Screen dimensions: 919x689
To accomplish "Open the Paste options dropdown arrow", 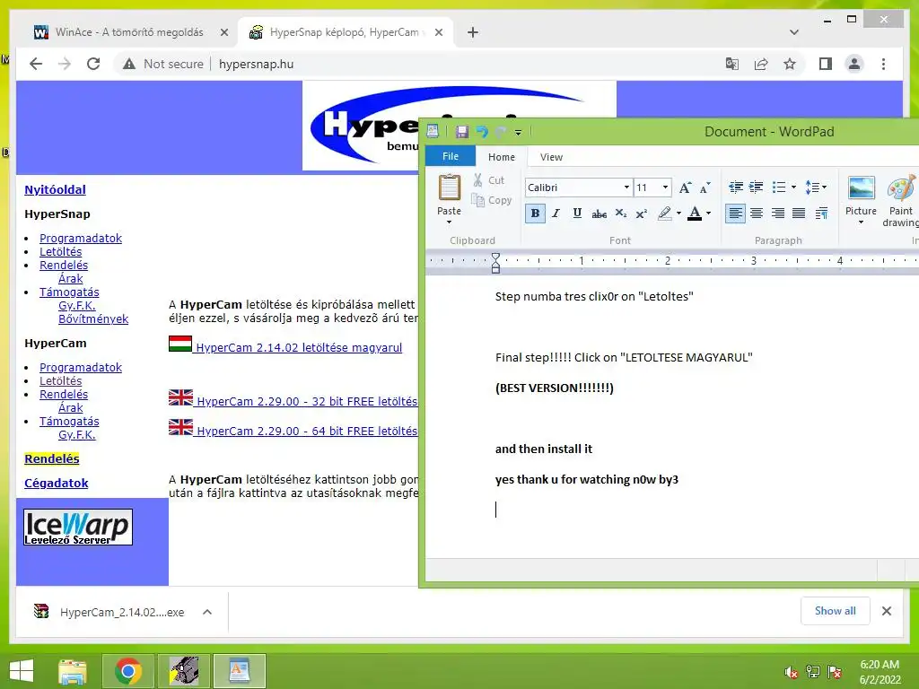I will 449,222.
